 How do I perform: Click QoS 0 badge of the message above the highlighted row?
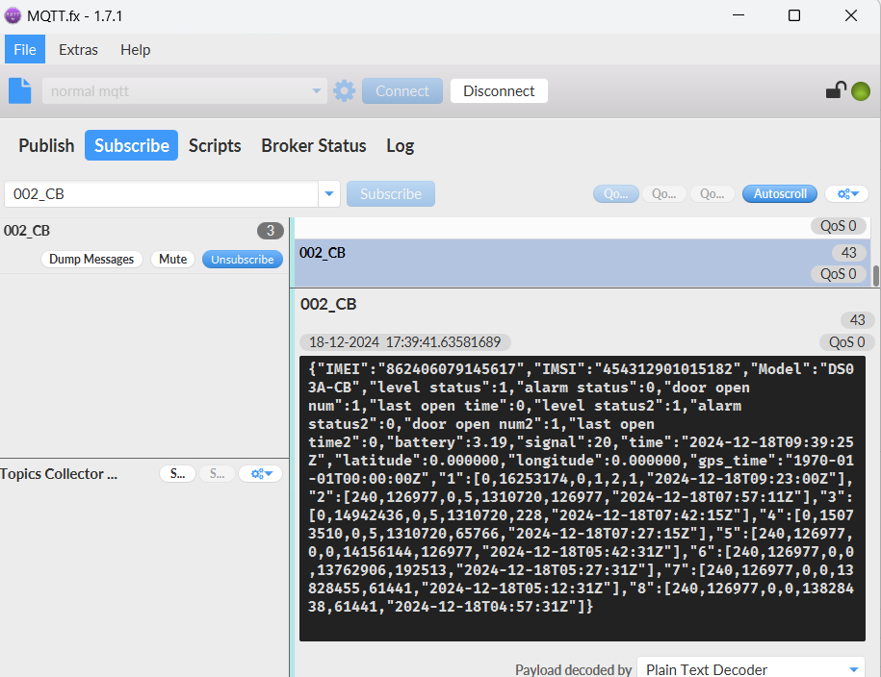pyautogui.click(x=839, y=226)
